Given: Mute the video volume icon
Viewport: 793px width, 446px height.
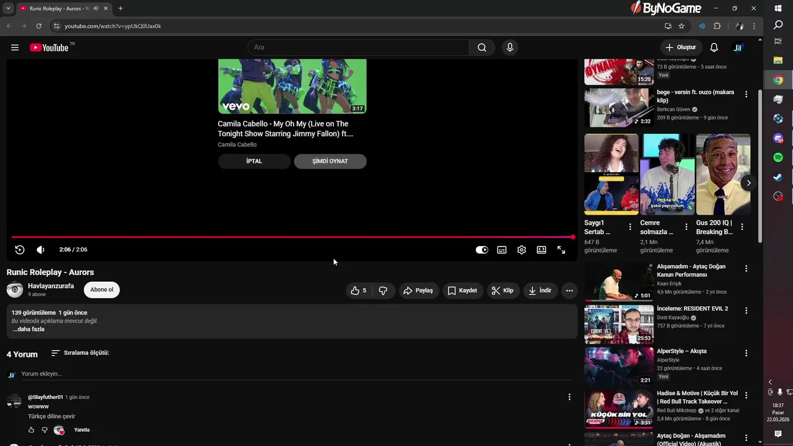Looking at the screenshot, I should [x=40, y=250].
